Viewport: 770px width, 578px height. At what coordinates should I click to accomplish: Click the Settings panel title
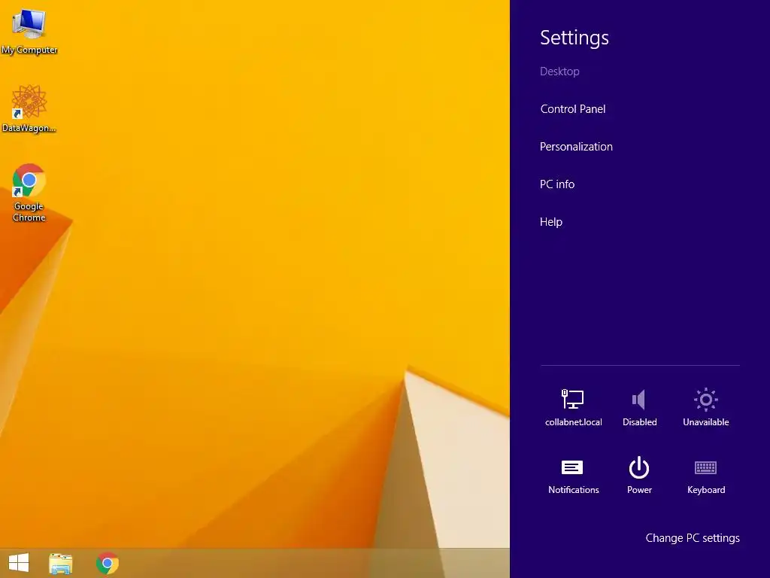pyautogui.click(x=574, y=38)
